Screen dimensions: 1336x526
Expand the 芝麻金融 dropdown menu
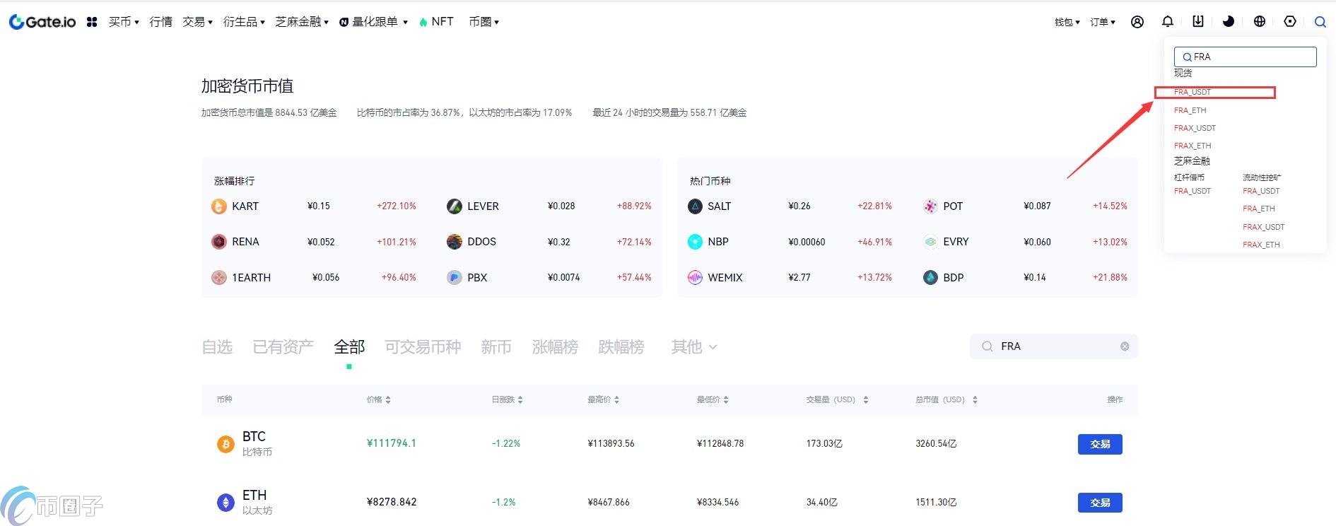[x=302, y=22]
